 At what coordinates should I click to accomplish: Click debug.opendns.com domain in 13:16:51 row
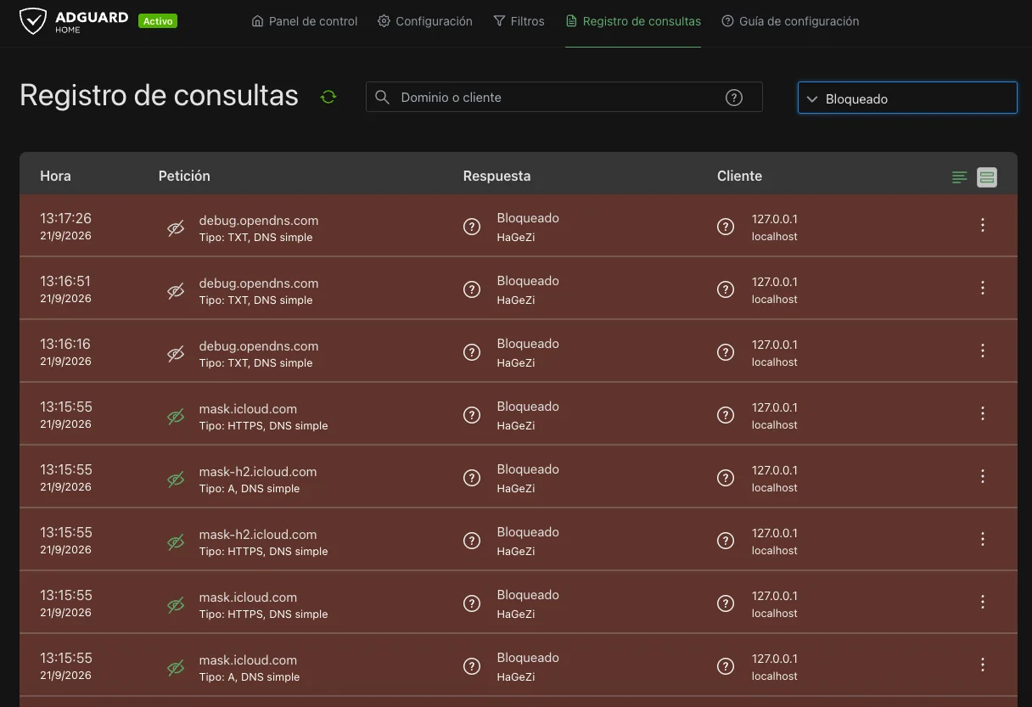(259, 283)
